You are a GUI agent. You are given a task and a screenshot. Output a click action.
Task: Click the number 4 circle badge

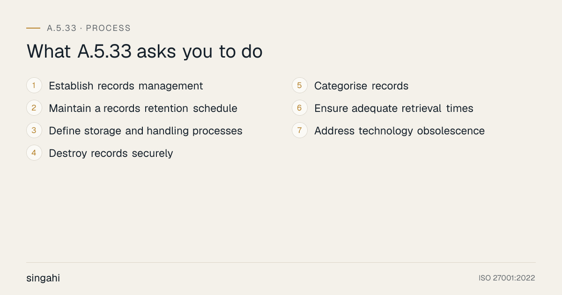(x=34, y=153)
